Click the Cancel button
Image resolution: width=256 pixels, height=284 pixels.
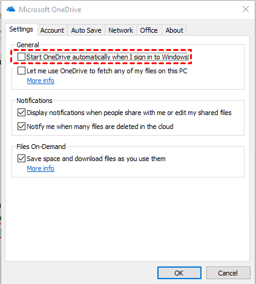(228, 273)
